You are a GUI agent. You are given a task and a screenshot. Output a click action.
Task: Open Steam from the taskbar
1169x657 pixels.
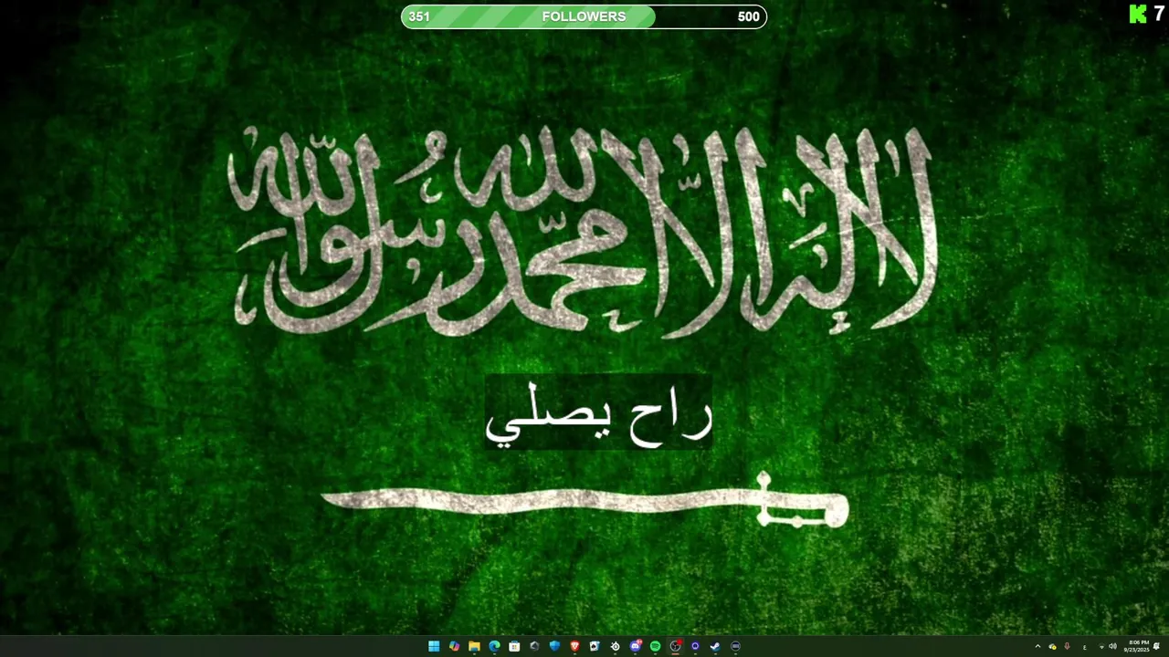coord(715,646)
